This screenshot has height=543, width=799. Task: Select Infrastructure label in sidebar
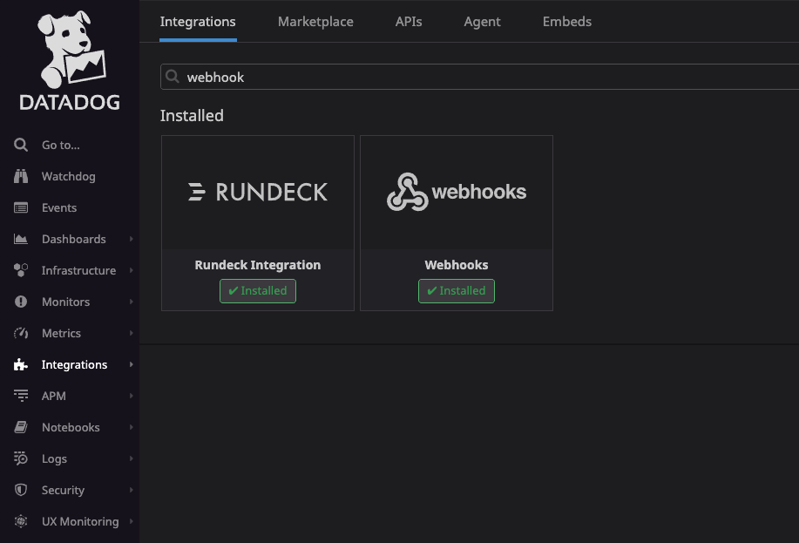click(x=79, y=270)
